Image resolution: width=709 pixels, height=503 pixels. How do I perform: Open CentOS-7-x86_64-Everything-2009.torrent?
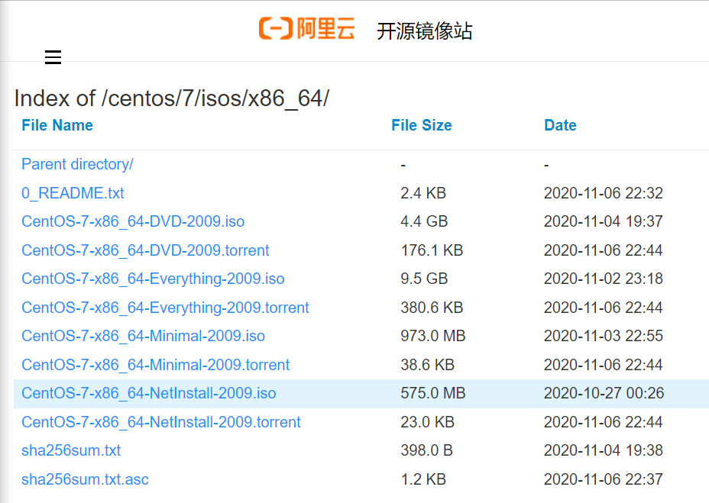click(x=164, y=307)
